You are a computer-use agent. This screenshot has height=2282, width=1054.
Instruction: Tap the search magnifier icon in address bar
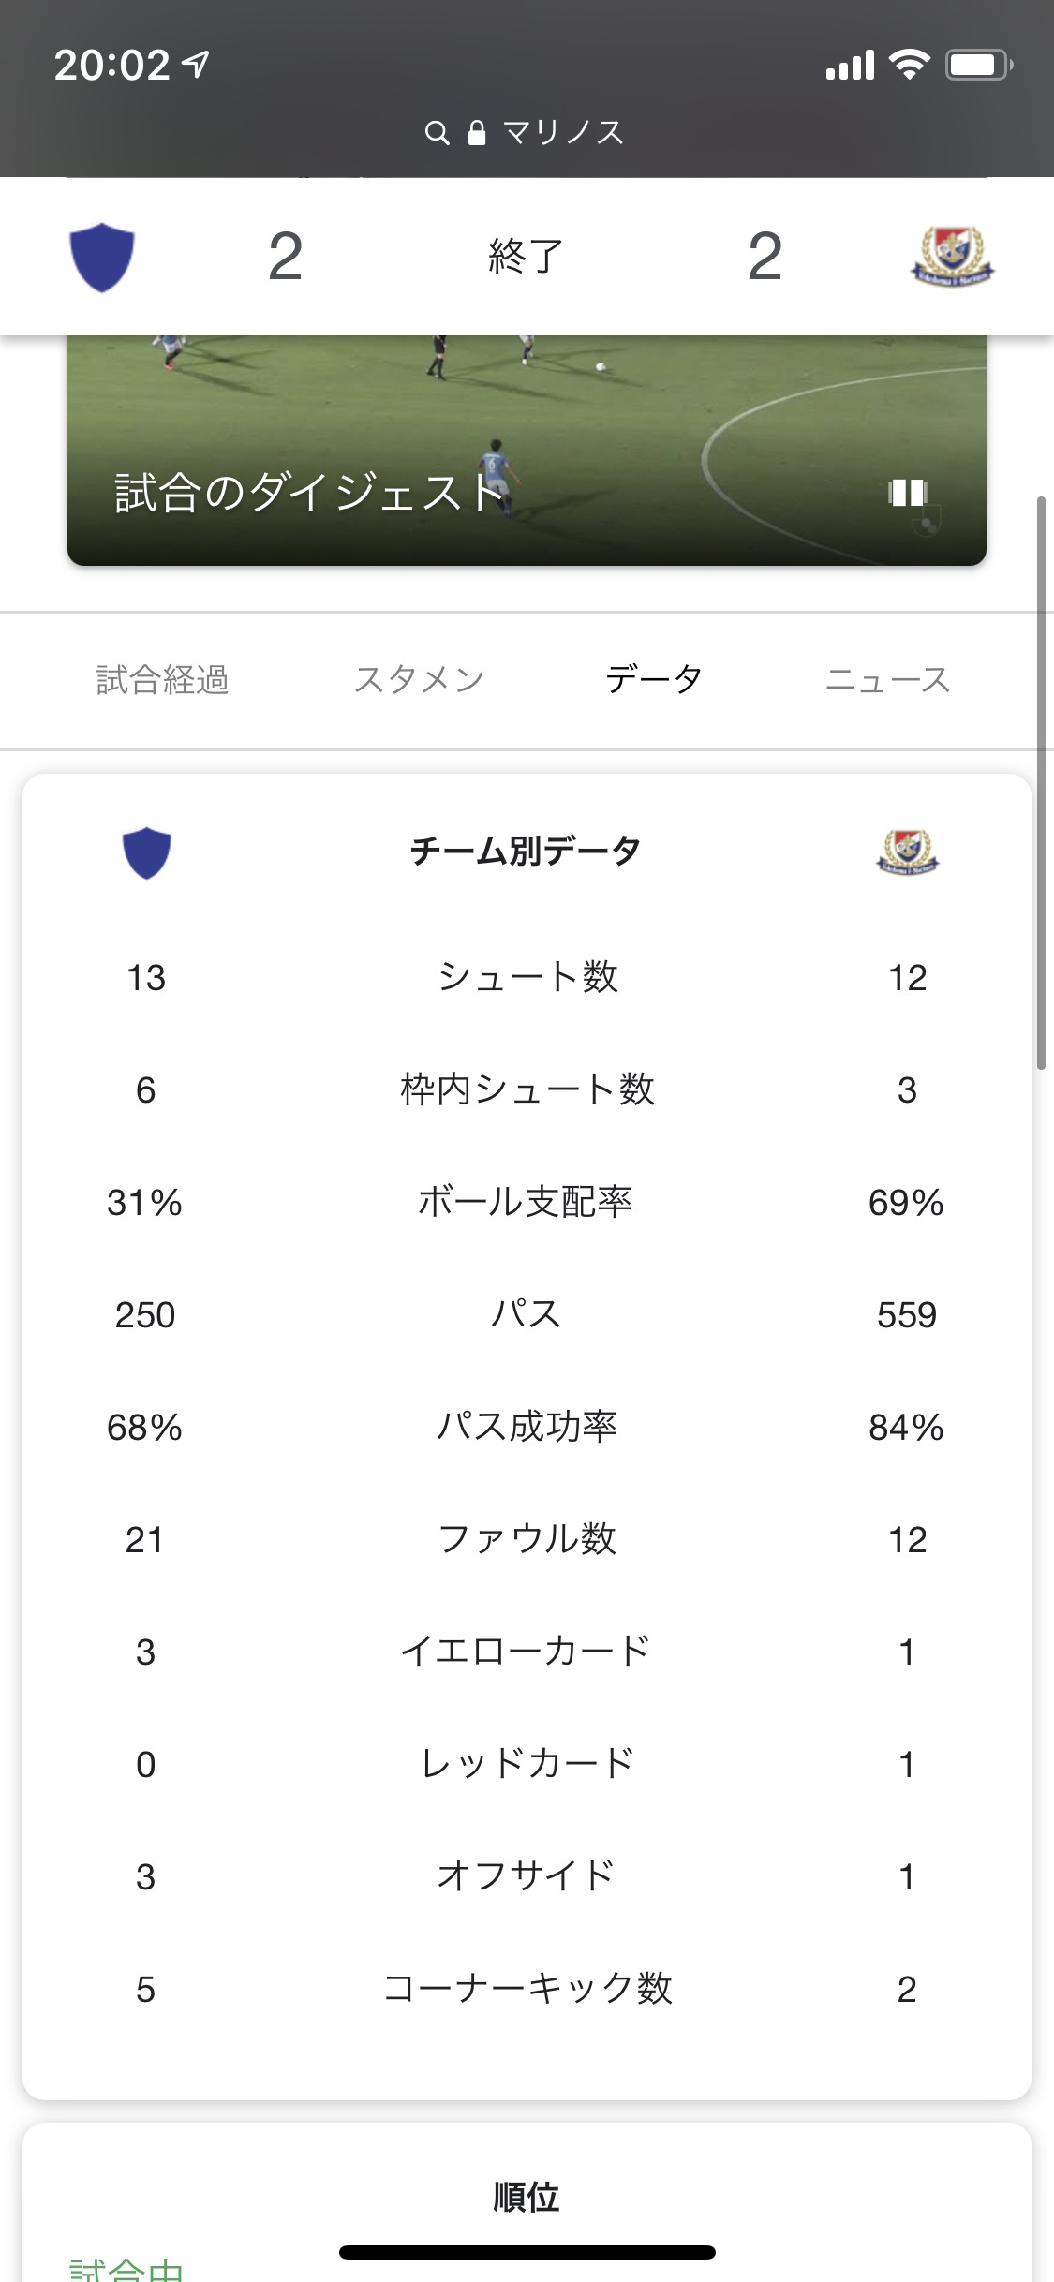pos(437,133)
